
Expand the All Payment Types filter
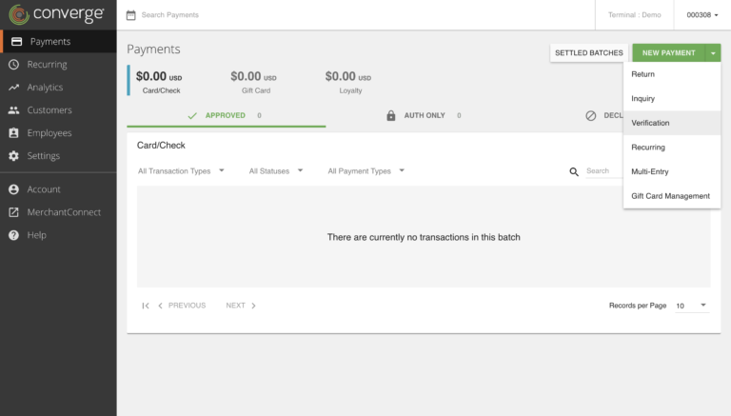(365, 171)
